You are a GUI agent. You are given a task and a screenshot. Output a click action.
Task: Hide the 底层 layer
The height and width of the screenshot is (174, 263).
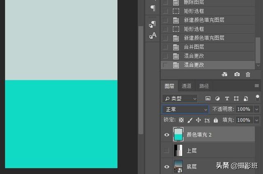pos(167,167)
